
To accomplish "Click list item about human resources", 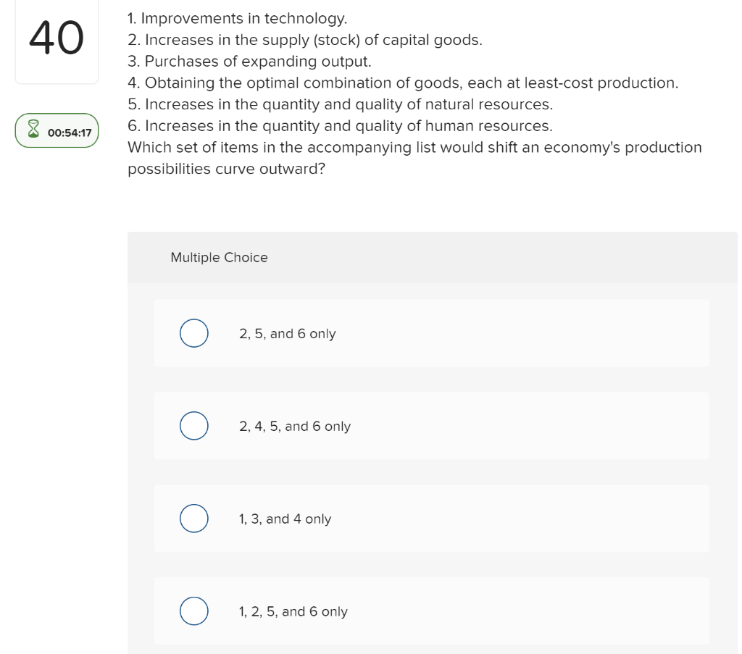I will coord(340,126).
